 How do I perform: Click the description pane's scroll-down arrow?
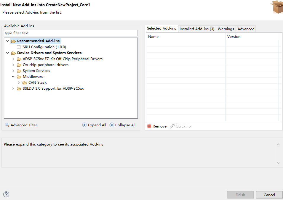[x=278, y=162]
